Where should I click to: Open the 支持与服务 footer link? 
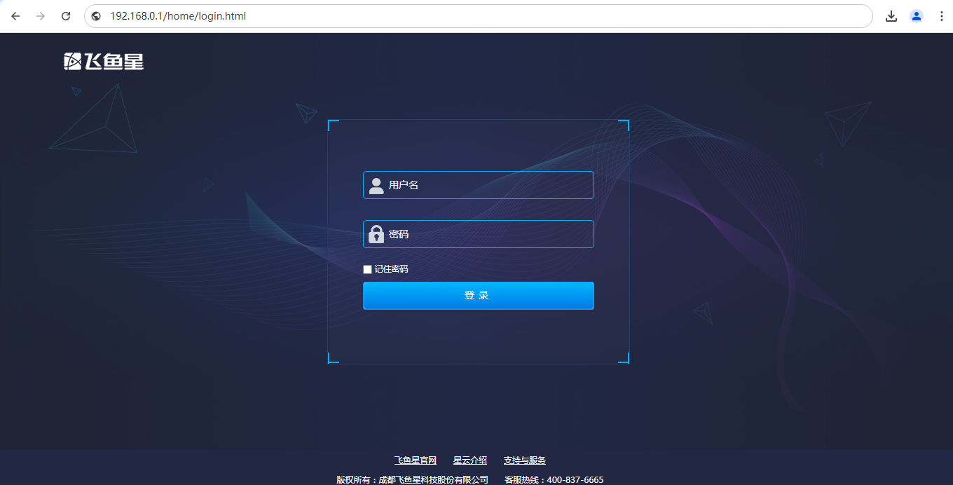tap(524, 460)
